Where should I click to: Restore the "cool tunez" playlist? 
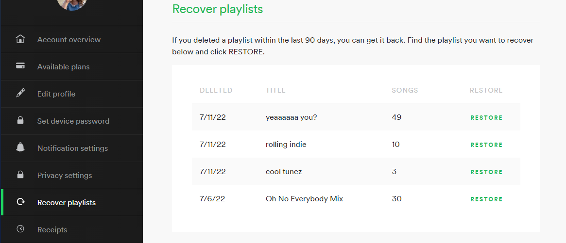tap(486, 172)
